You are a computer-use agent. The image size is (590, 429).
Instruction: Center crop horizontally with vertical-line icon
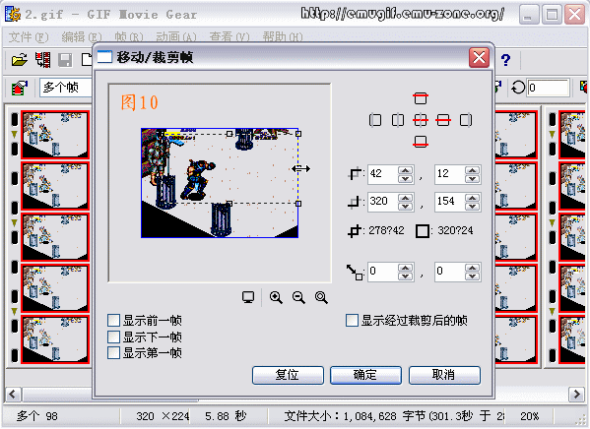pyautogui.click(x=398, y=120)
